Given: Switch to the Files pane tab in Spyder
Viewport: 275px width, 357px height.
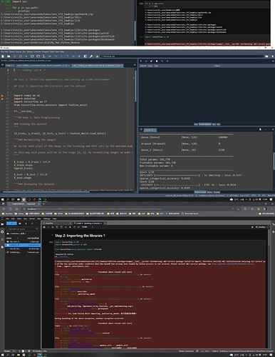Looking at the screenshot, I should (x=219, y=124).
